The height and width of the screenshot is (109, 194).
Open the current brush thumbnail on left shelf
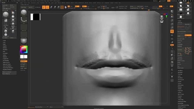pyautogui.click(x=24, y=13)
